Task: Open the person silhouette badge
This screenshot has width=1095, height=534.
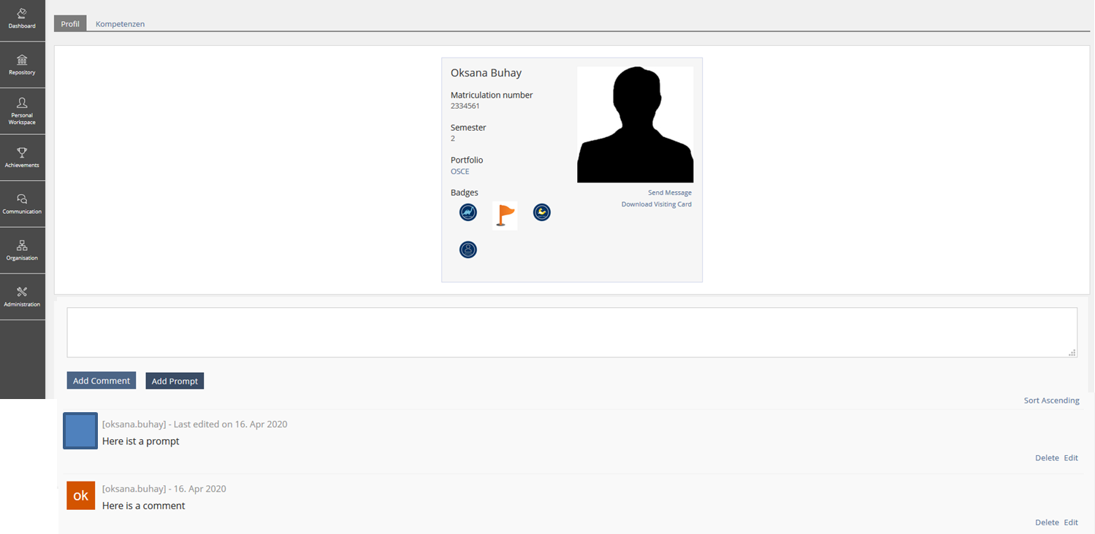Action: (468, 249)
